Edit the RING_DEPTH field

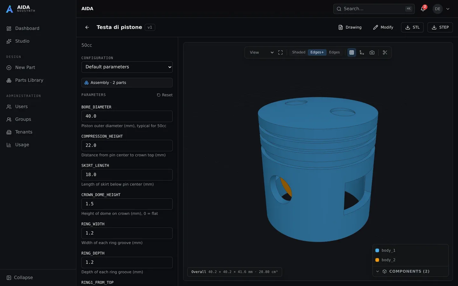click(127, 262)
